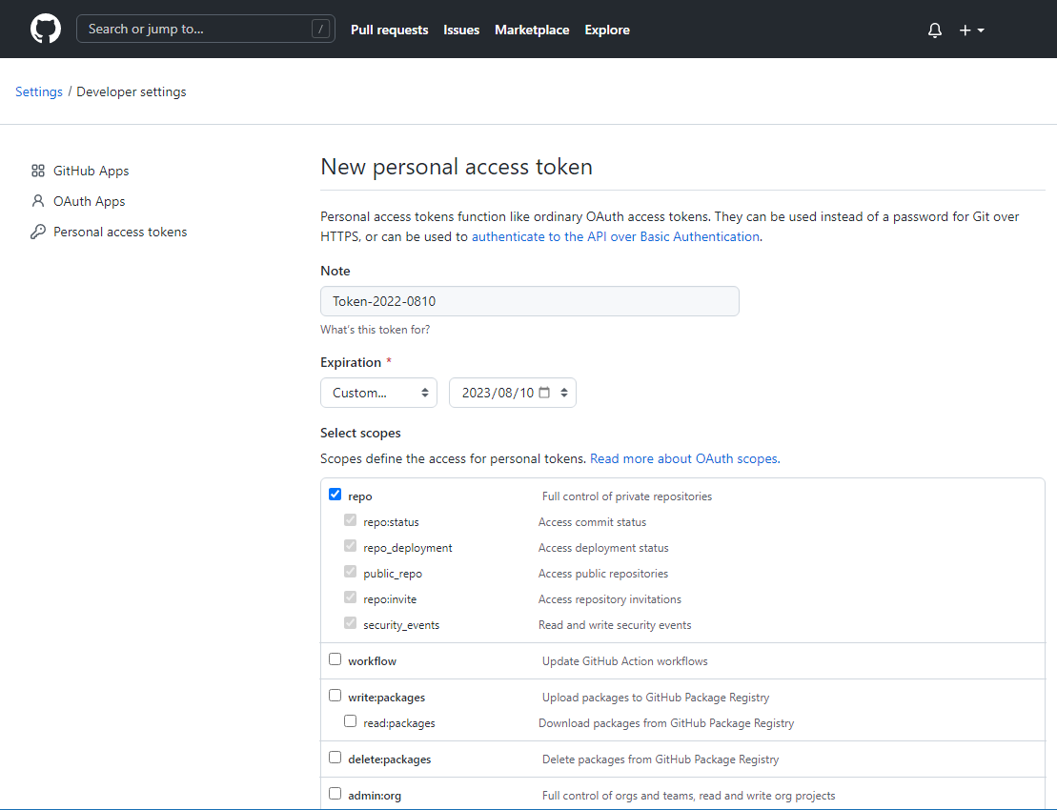Click the Select scopes heading
Image resolution: width=1057 pixels, height=810 pixels.
tap(360, 434)
